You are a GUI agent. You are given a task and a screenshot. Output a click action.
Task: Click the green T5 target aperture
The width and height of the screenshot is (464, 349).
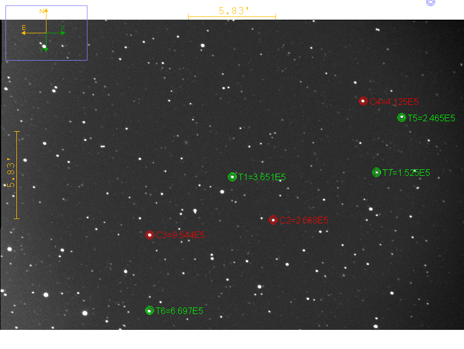tap(402, 117)
